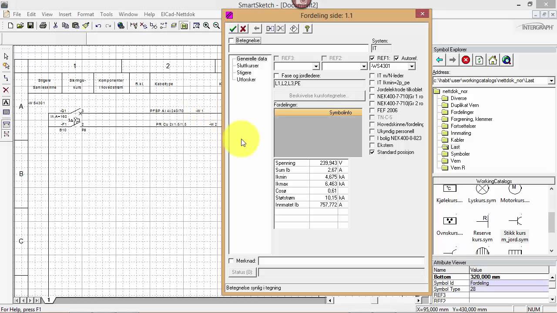Select the Stigere tree node

244,73
